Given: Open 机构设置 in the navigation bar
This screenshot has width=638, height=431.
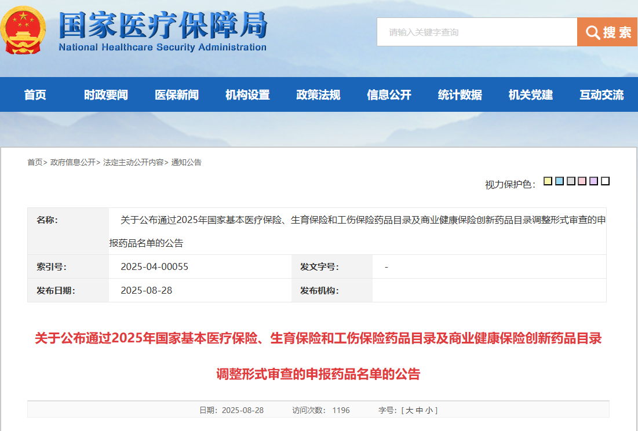Looking at the screenshot, I should (x=247, y=95).
